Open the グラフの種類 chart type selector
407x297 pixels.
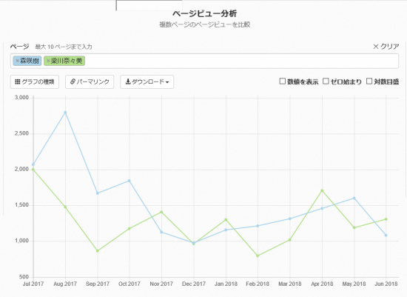[35, 82]
